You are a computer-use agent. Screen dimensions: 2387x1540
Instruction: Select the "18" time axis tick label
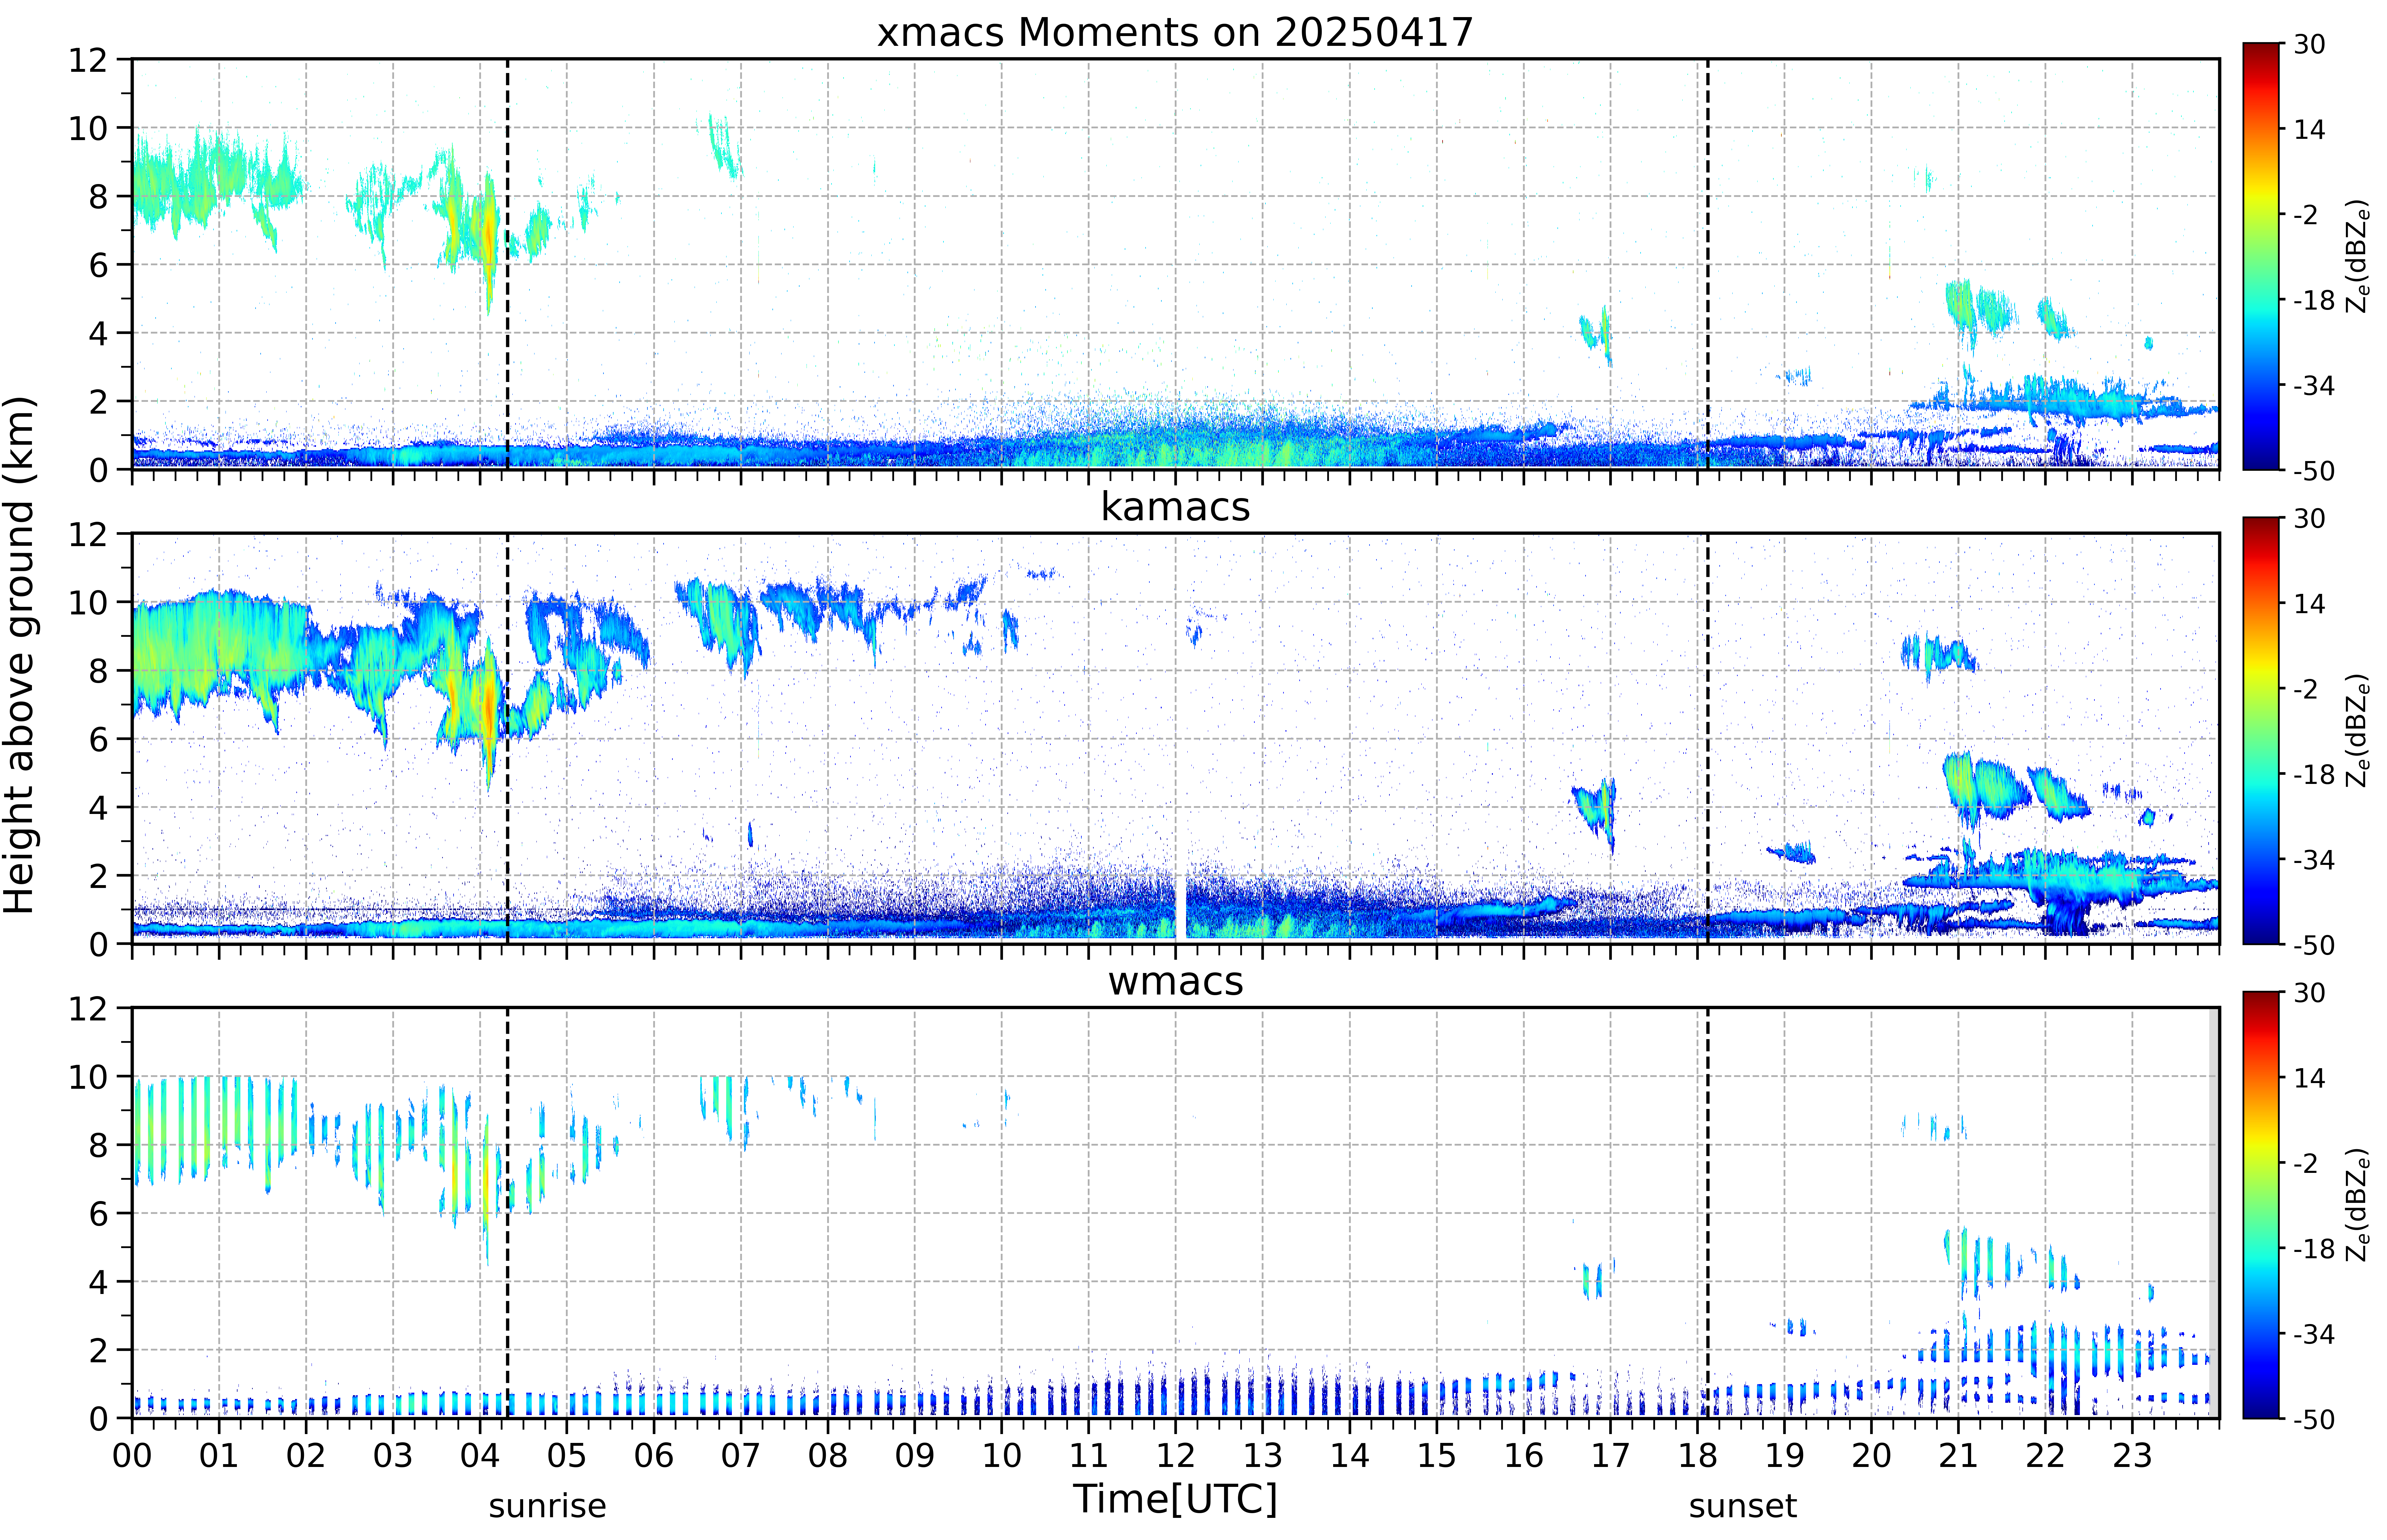click(x=1697, y=1456)
